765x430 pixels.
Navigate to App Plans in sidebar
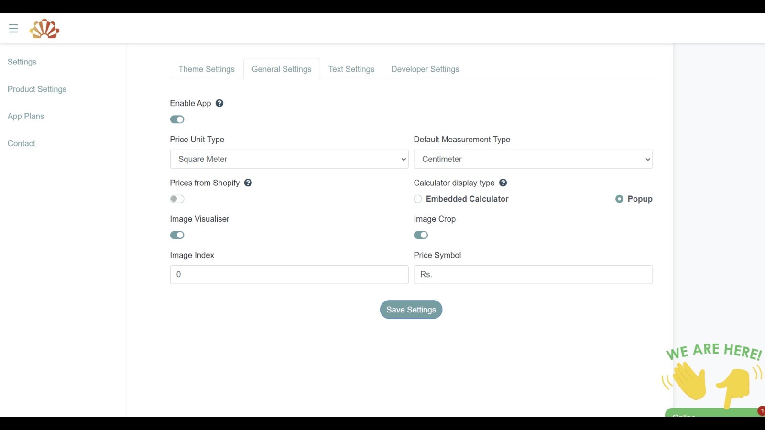point(25,116)
